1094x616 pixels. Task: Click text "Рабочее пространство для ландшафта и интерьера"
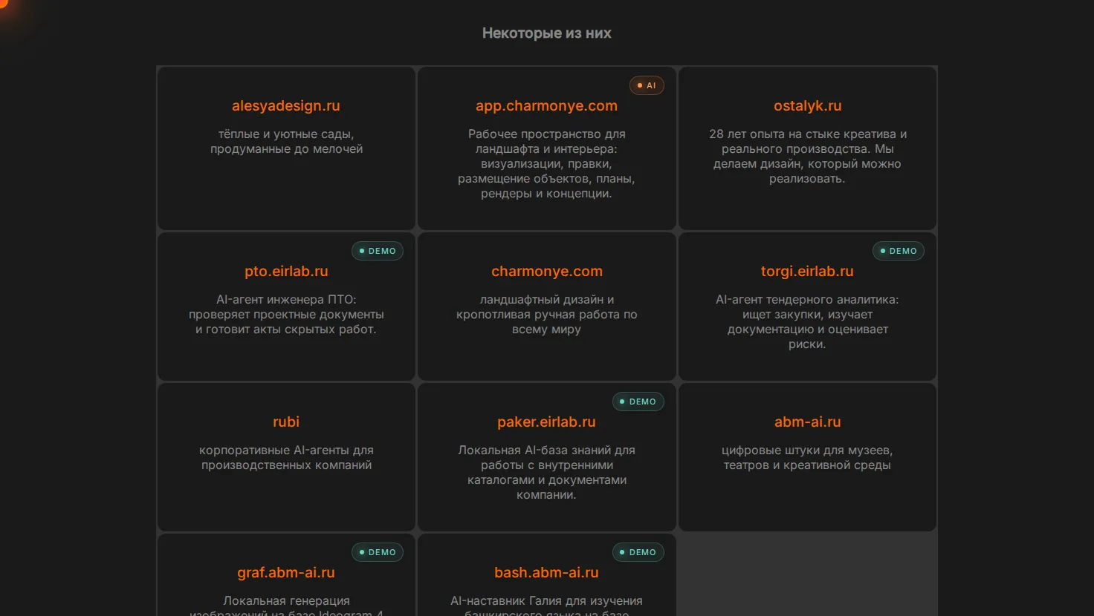click(x=546, y=141)
